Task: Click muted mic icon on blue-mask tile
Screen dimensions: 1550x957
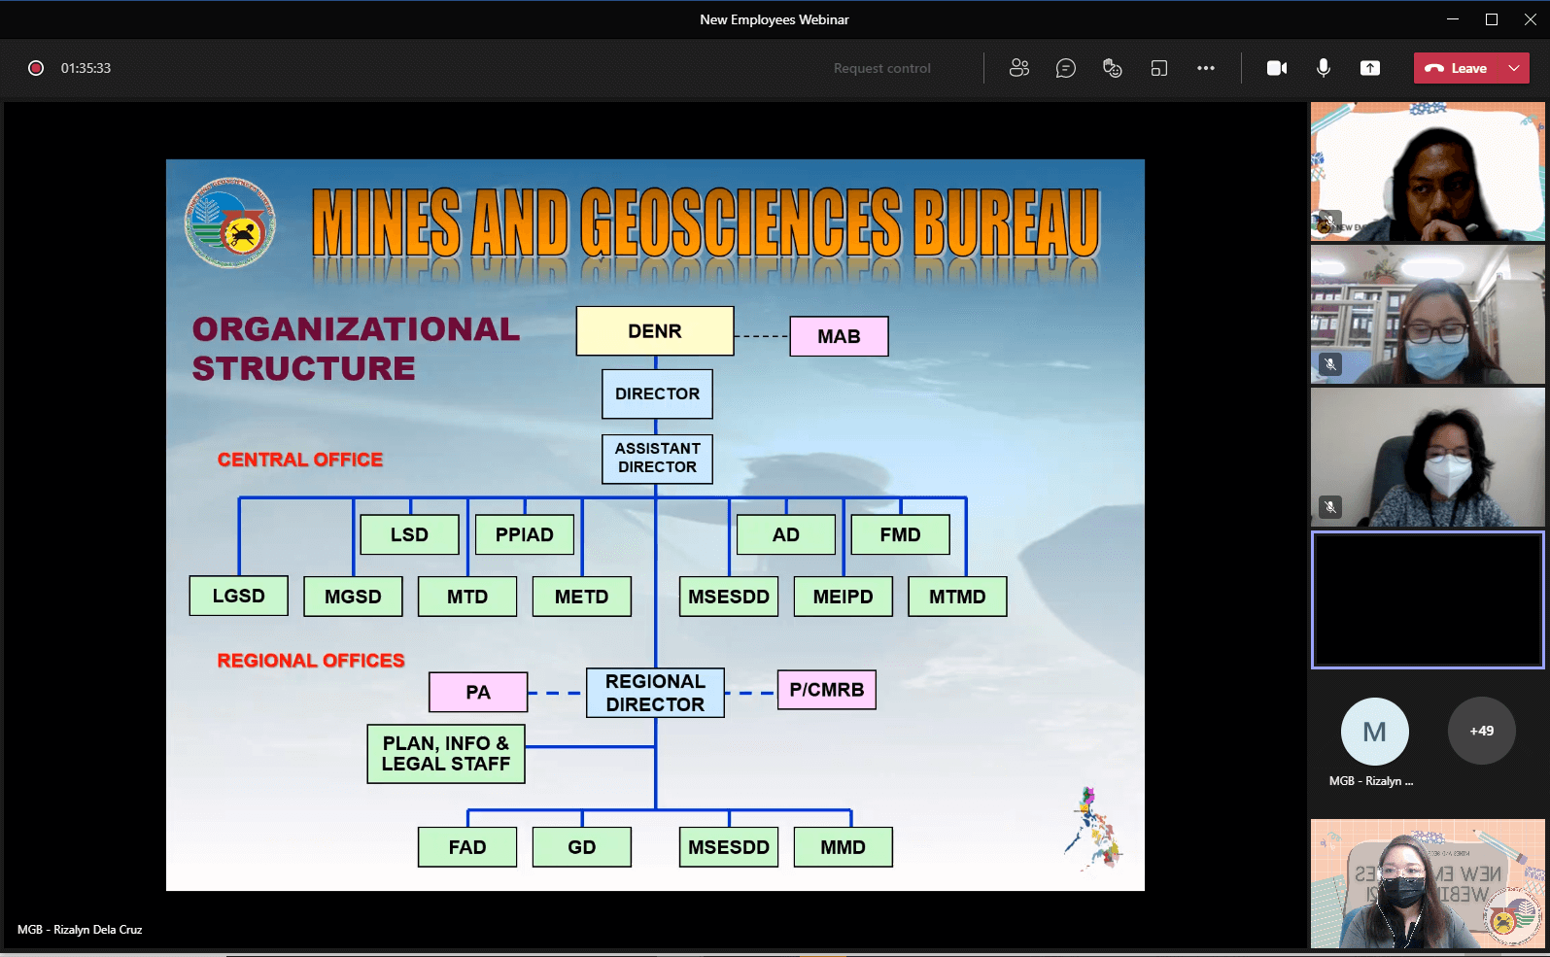Action: [1330, 364]
